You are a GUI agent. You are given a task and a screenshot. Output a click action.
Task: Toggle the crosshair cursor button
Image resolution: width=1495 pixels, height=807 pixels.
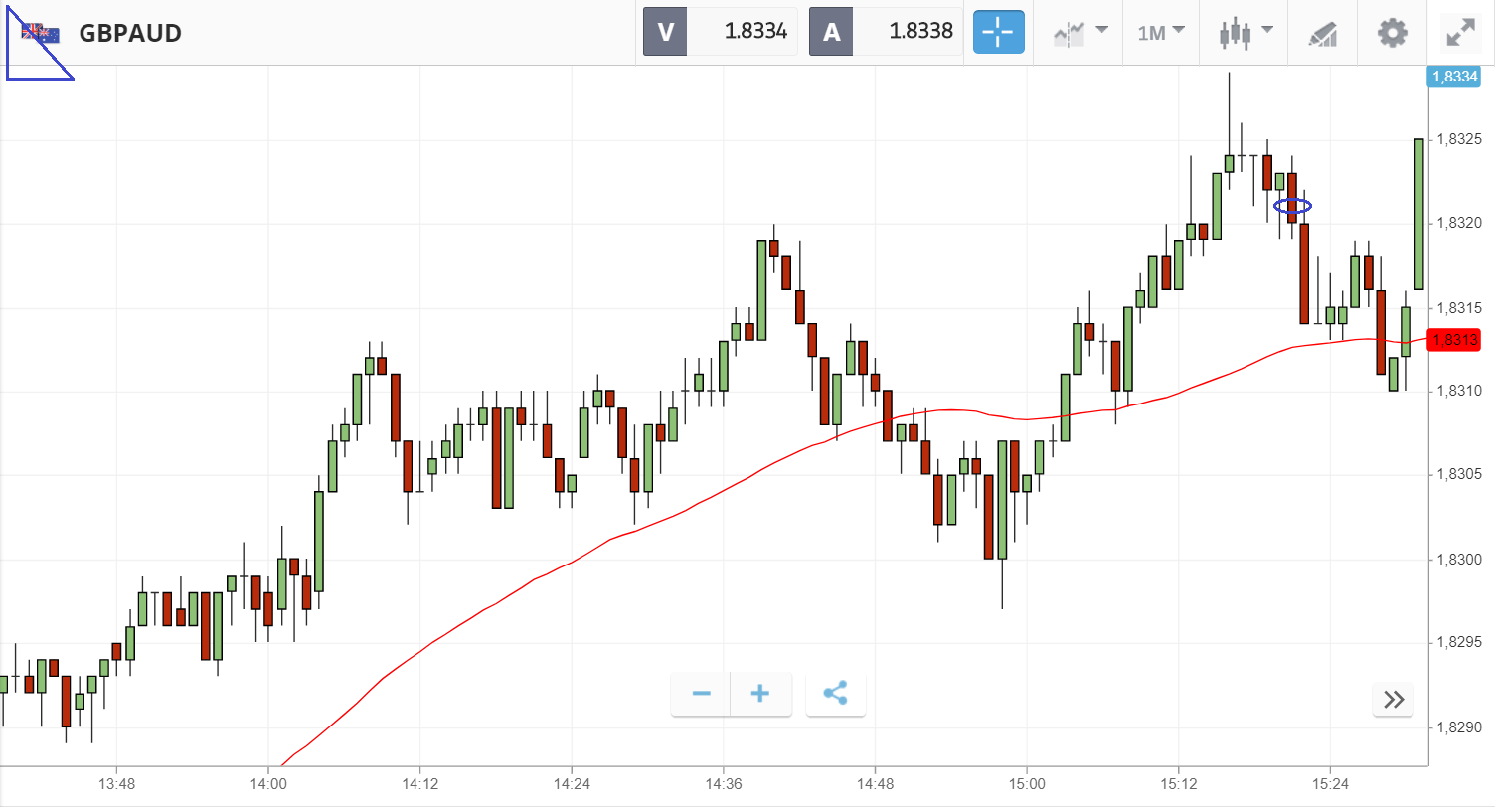998,33
